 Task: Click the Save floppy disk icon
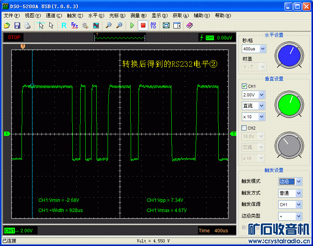[x=17, y=25]
